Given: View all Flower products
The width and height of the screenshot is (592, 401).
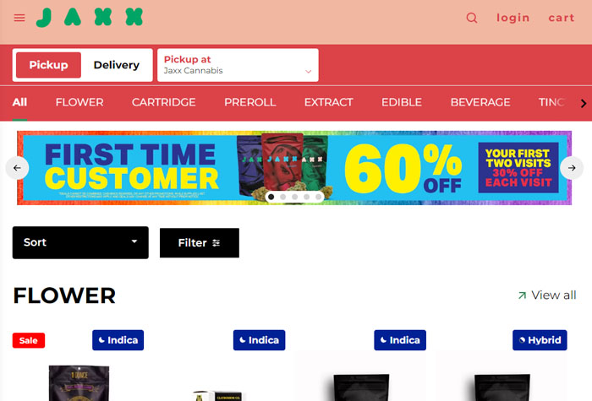Looking at the screenshot, I should point(547,295).
